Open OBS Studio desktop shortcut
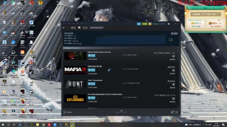Viewport: 227px width, 127px height. 13,53
